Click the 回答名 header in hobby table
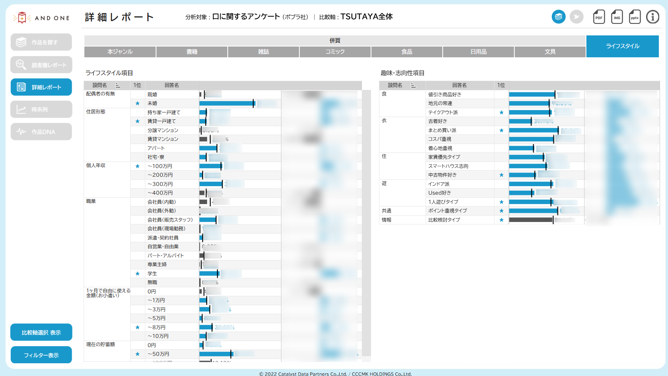668x376 pixels. [460, 86]
